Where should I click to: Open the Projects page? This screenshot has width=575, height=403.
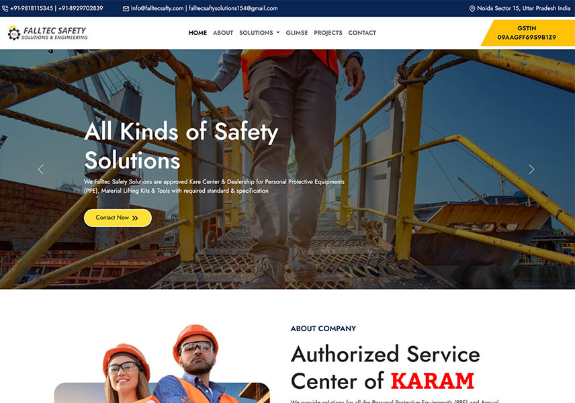coord(328,33)
